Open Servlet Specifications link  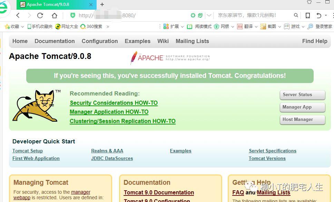[273, 151]
